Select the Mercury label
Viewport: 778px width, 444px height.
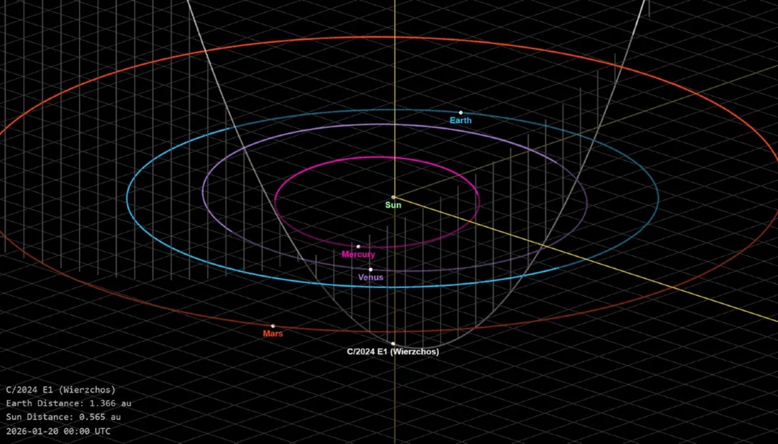point(358,254)
